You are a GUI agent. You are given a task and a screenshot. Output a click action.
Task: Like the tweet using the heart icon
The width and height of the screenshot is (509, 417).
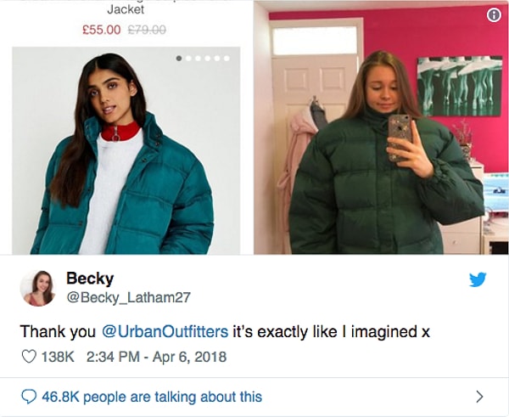click(x=29, y=357)
